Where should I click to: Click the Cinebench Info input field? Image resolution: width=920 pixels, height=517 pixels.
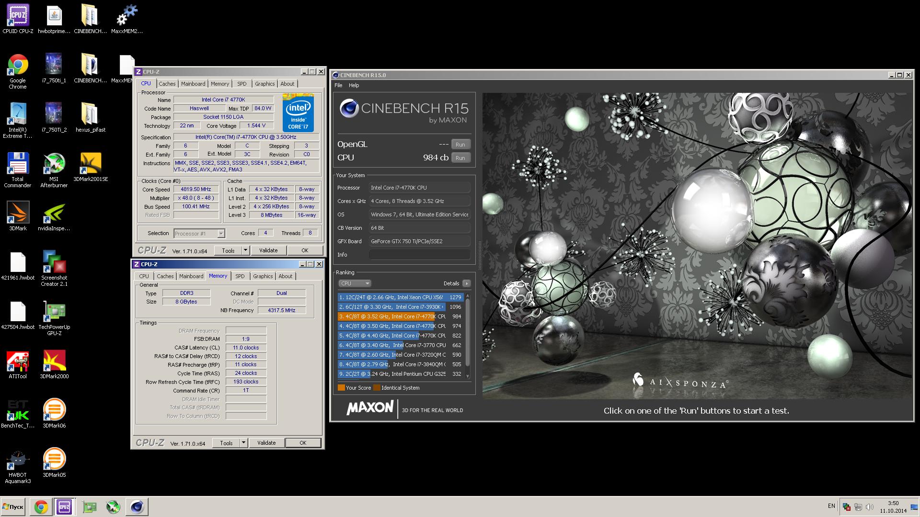coord(419,255)
